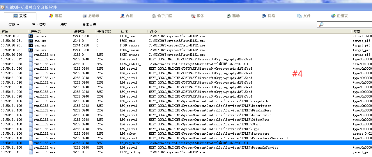Image resolution: width=372 pixels, height=157 pixels.
Task: Click rundll32.exe icon in REG_mkkey row
Action: click(x=31, y=134)
